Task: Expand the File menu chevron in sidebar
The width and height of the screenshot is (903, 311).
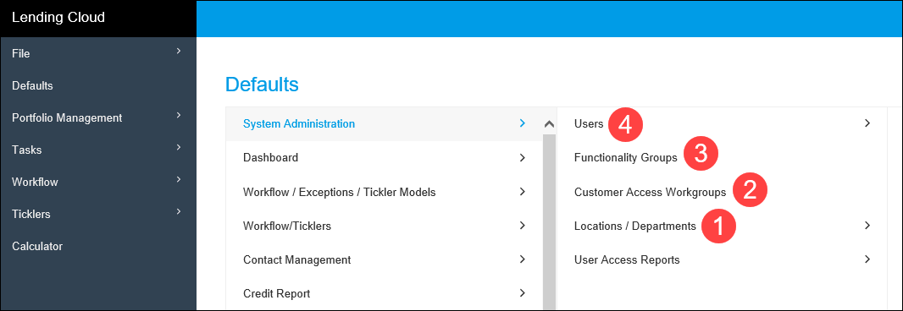Action: click(x=179, y=52)
